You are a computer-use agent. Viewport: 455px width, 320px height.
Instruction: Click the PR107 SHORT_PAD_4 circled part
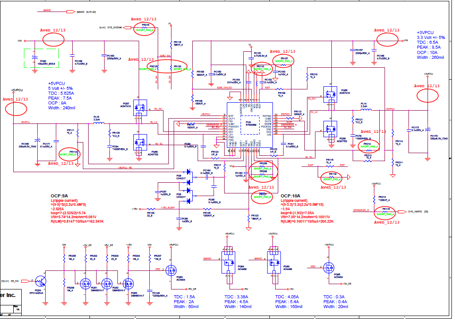(x=284, y=61)
